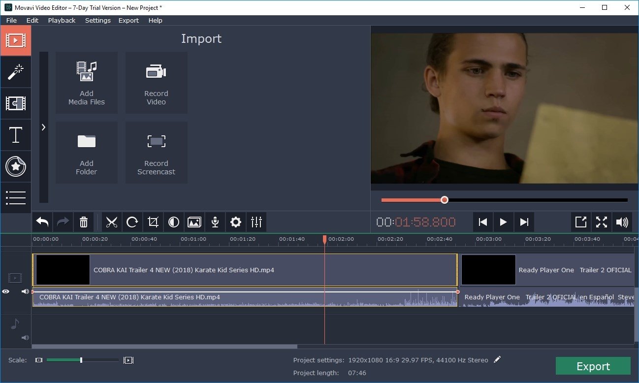The image size is (639, 383).
Task: Open the Crop tool
Action: tap(153, 222)
